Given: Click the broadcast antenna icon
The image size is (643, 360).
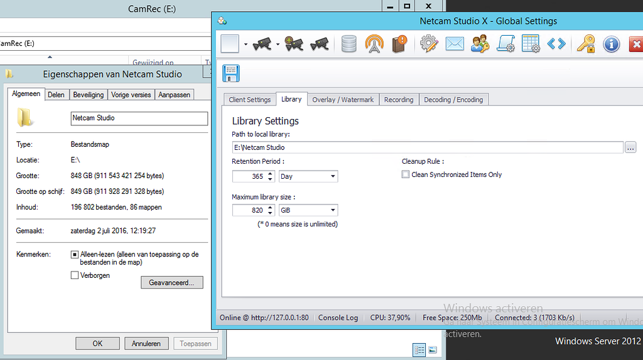Looking at the screenshot, I should point(374,44).
